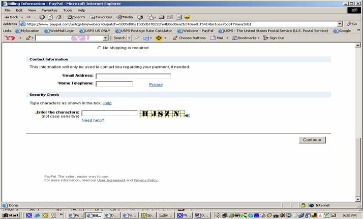Expand the Yahoo search box dropdown
Screen dimensions: 363x219
(x=106, y=38)
